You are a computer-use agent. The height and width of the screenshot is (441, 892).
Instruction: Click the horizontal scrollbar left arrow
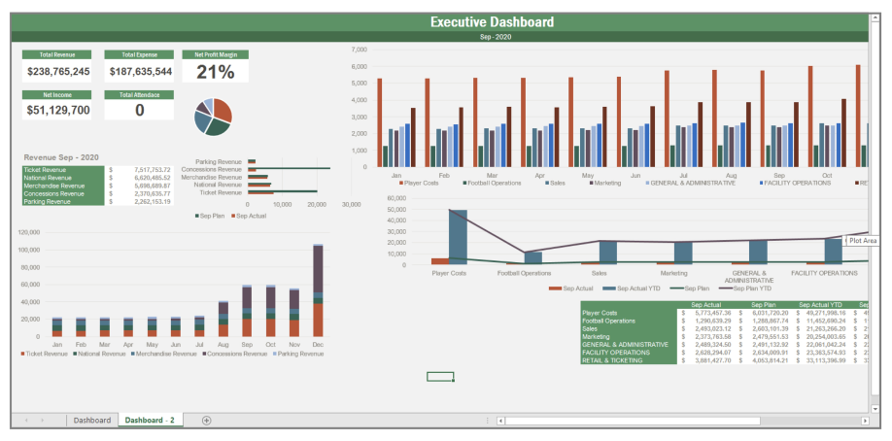pyautogui.click(x=500, y=421)
